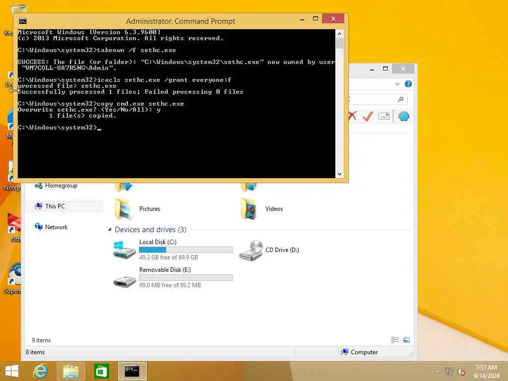Open Local Disk (C:) drive icon
The height and width of the screenshot is (381, 508).
[124, 250]
